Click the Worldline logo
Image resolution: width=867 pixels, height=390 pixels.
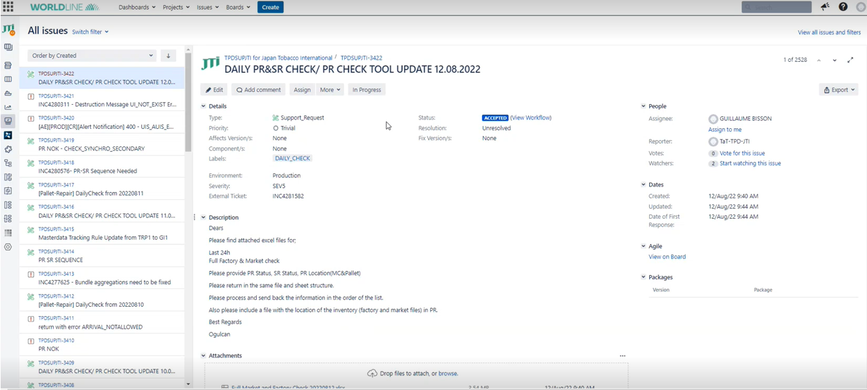tap(65, 7)
